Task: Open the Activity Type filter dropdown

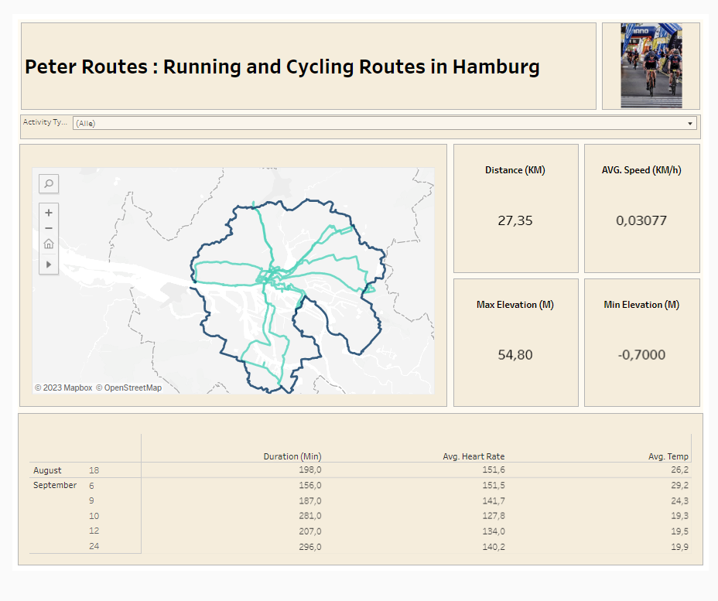Action: [x=384, y=123]
